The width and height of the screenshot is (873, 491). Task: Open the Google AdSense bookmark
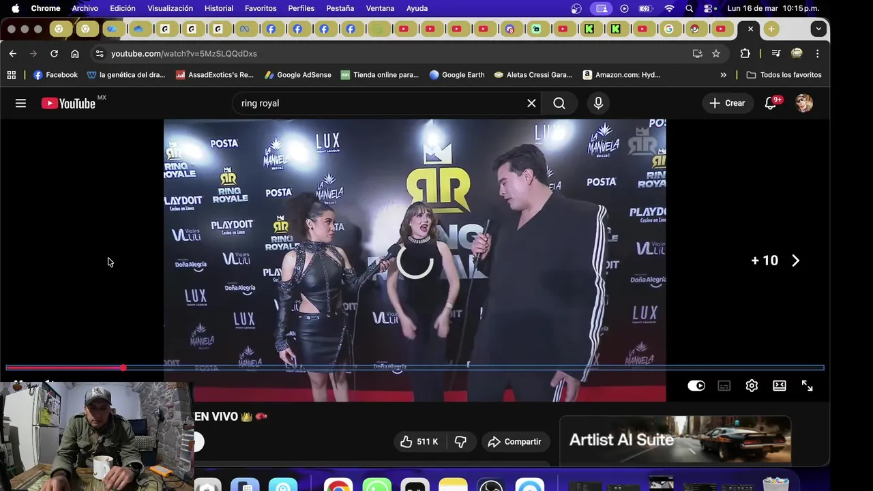[x=298, y=75]
